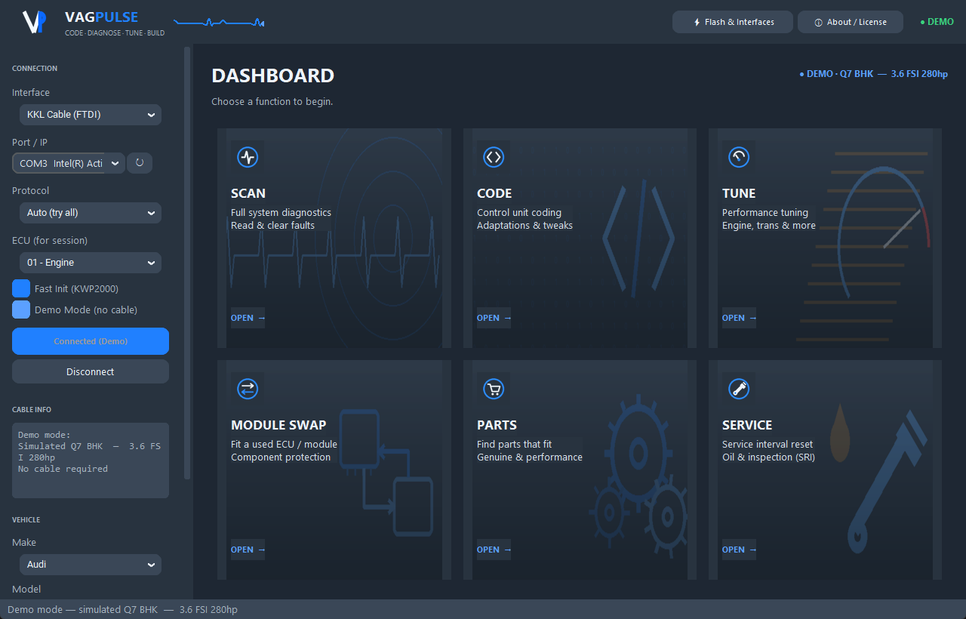The width and height of the screenshot is (966, 619).
Task: Click "Choose a function to begin." text
Action: (x=272, y=101)
